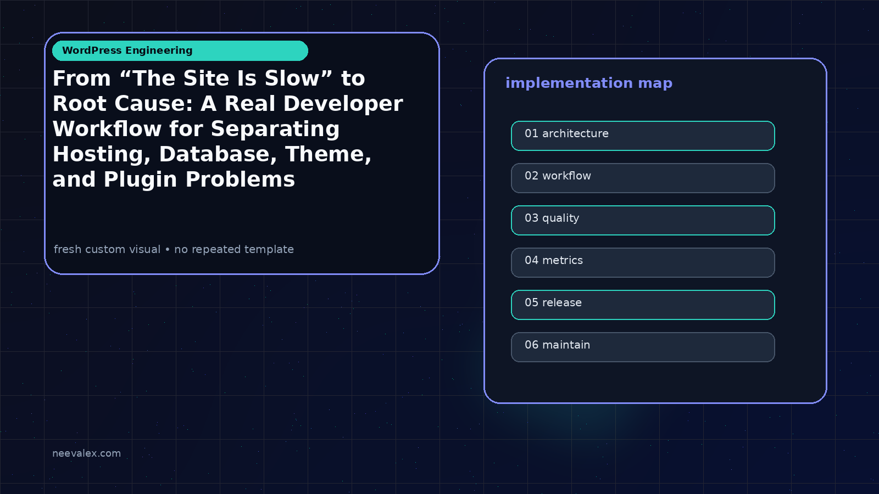Select the 01 architecture item
Screen dimensions: 879x494
click(643, 136)
